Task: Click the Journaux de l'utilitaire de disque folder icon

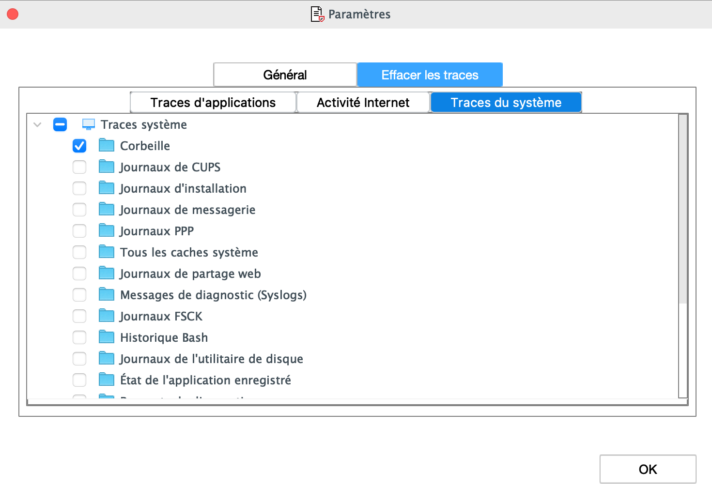Action: [x=107, y=358]
